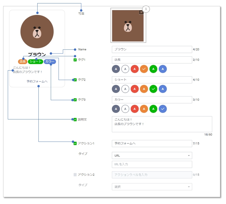The height and width of the screenshot is (204, 226).
Task: Click the uploaded bear photo thumbnail
Action: pos(128,26)
